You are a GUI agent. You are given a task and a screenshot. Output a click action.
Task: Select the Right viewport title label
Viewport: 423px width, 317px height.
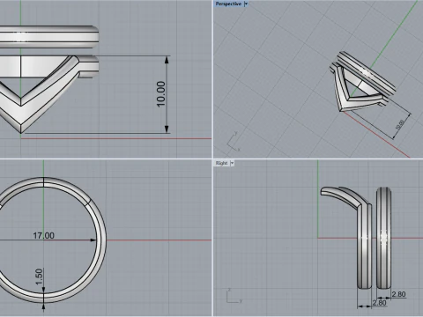(x=221, y=163)
